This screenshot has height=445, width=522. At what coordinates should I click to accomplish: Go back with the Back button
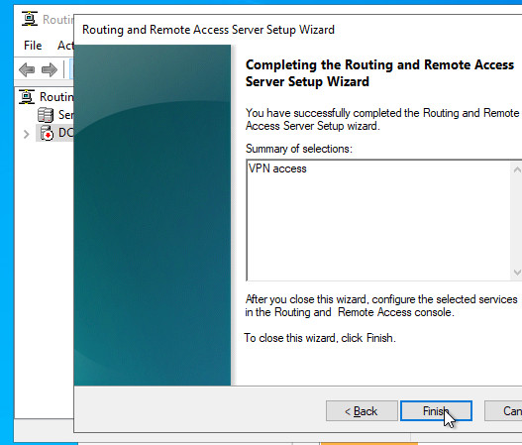pyautogui.click(x=362, y=411)
